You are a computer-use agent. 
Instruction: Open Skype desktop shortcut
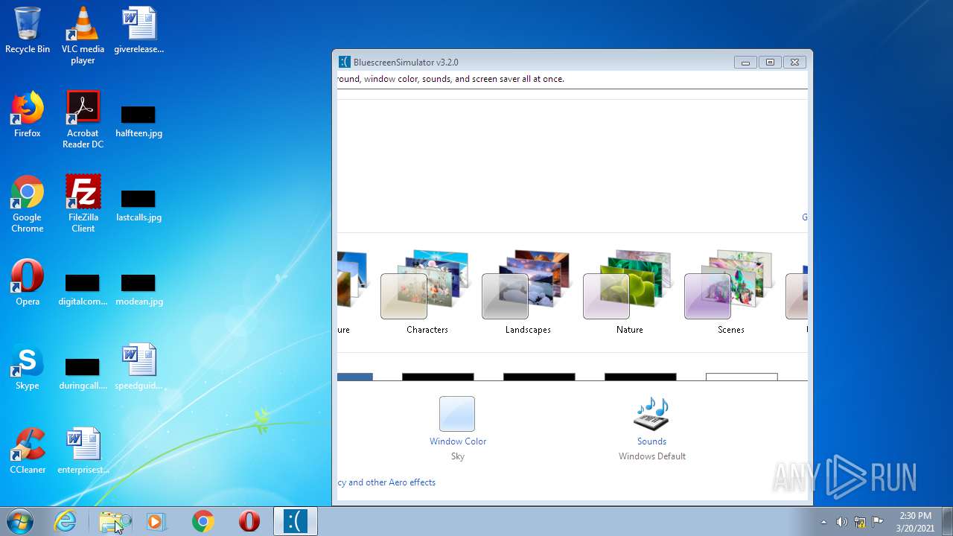click(28, 366)
